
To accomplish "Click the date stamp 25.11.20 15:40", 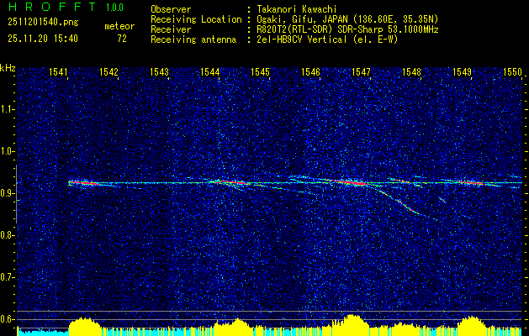I will [43, 39].
